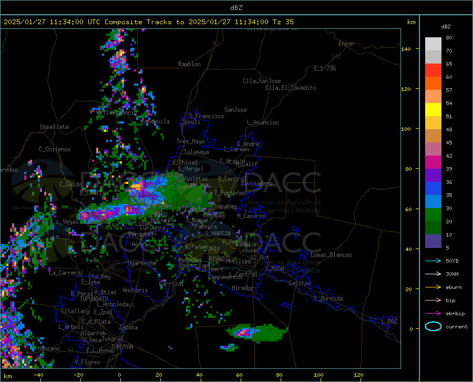473x382 pixels.
Task: Select the light blue 35 dBZ swatch
Action: [433, 201]
